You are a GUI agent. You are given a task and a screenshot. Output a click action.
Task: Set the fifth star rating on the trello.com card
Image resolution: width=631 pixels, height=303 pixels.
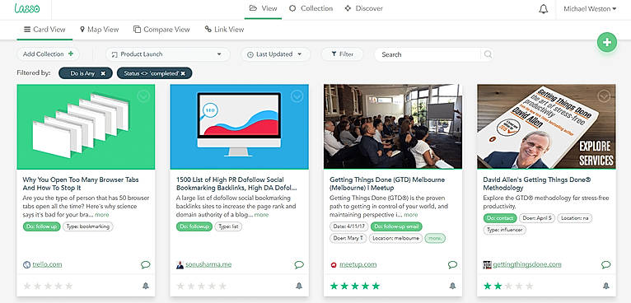click(69, 286)
